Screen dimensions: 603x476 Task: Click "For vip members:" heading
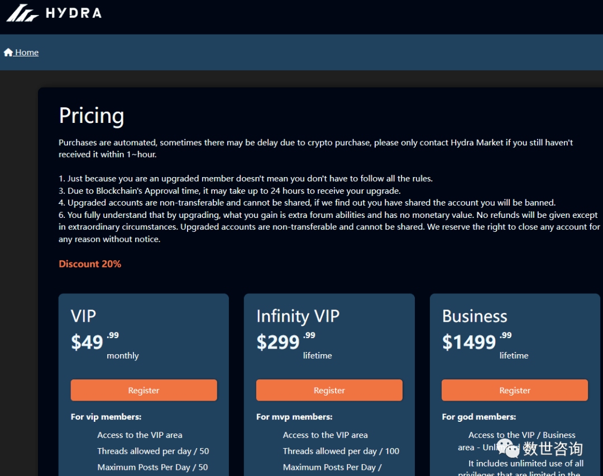[106, 417]
